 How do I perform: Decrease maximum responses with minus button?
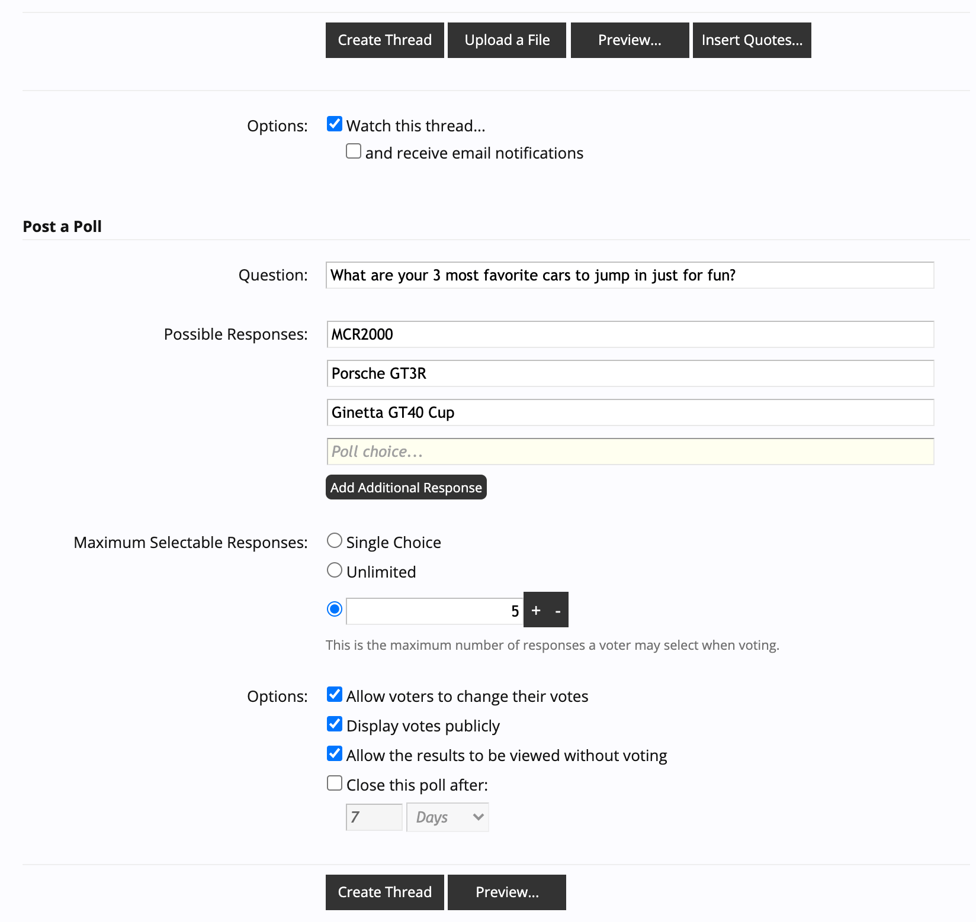[x=558, y=610]
